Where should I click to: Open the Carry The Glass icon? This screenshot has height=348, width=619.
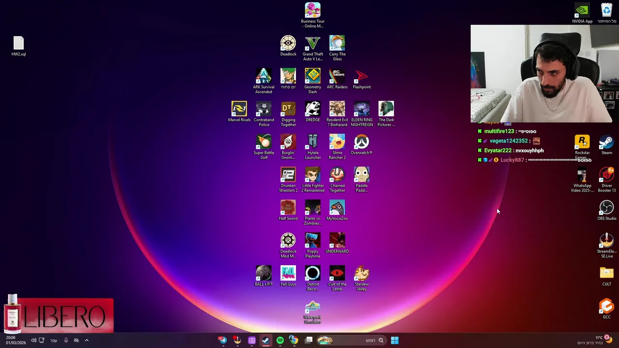[x=337, y=48]
